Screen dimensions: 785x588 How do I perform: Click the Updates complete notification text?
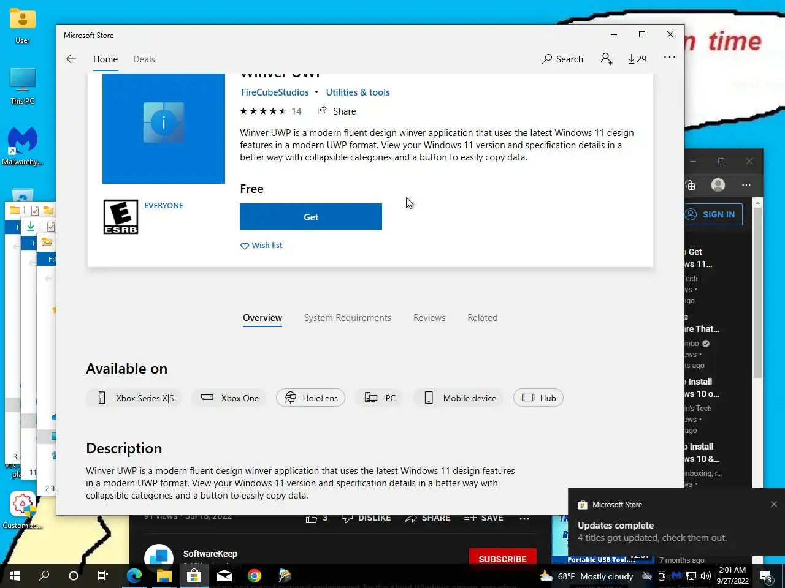[x=616, y=526]
